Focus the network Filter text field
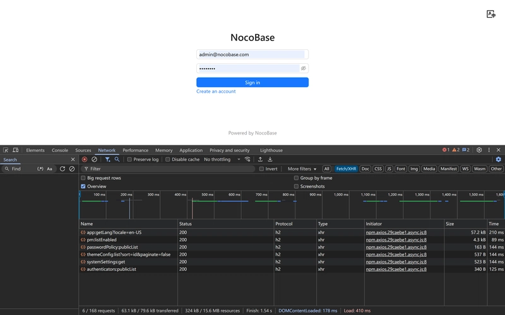This screenshot has height=315, width=505. click(x=167, y=169)
